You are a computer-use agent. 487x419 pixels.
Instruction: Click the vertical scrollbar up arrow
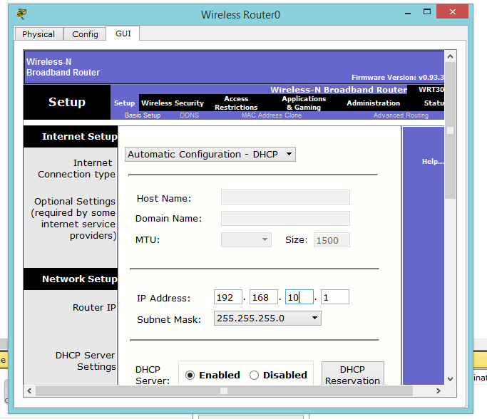click(x=450, y=56)
